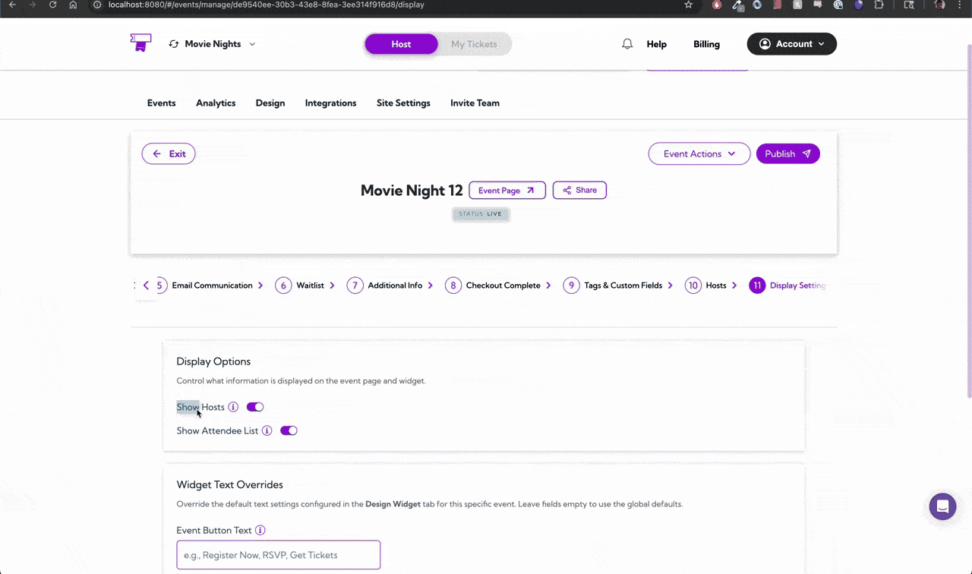Disable the Show Hosts toggle
Screen dimensions: 972x574
(254, 407)
